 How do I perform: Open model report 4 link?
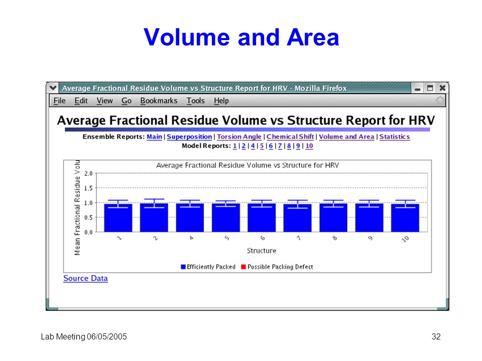point(253,146)
